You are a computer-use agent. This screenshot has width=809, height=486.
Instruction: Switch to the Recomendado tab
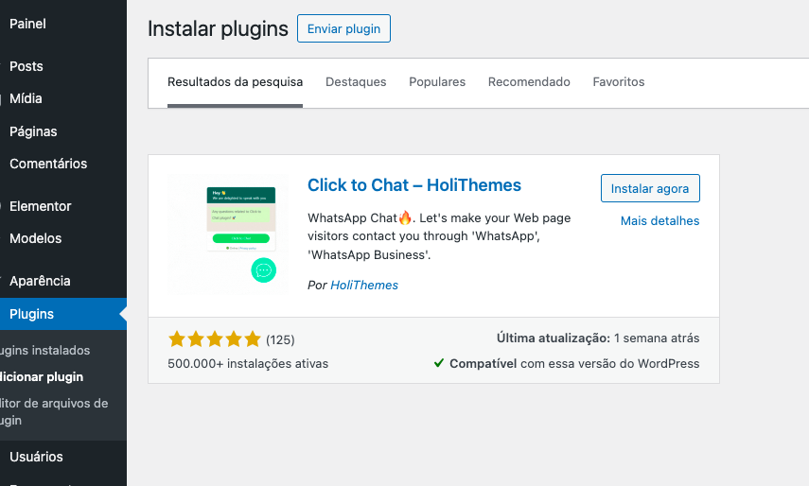point(529,82)
